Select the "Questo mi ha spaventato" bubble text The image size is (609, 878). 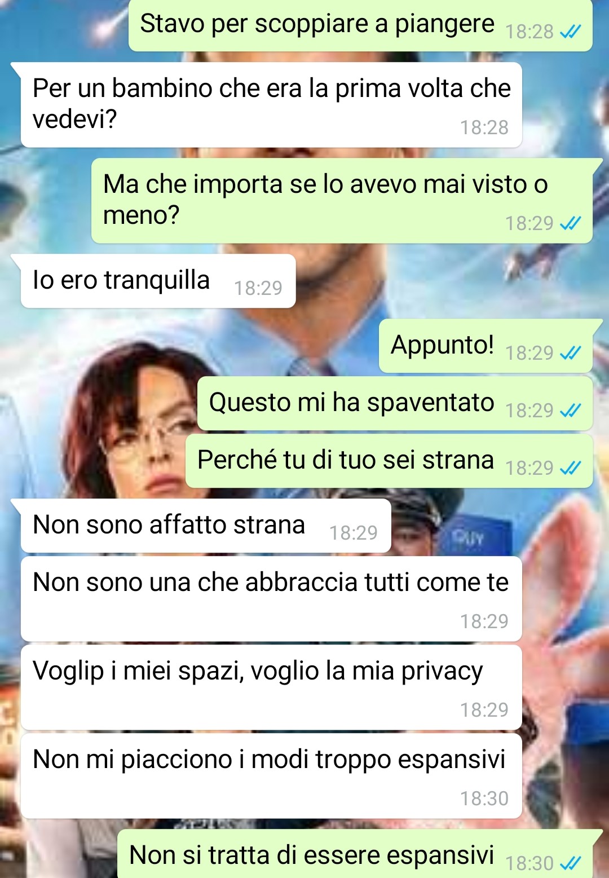pyautogui.click(x=351, y=403)
